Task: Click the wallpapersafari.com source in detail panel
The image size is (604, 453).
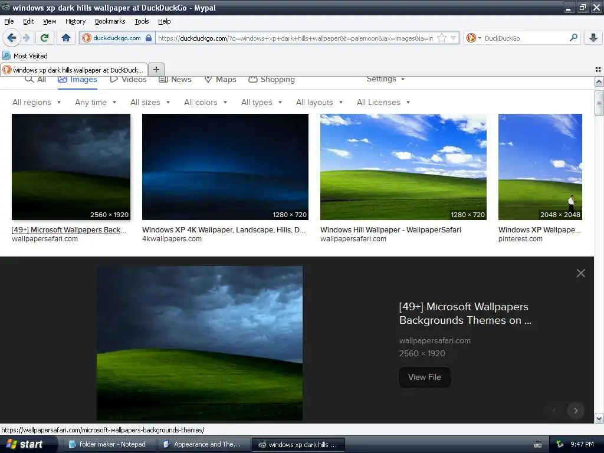Action: (435, 340)
